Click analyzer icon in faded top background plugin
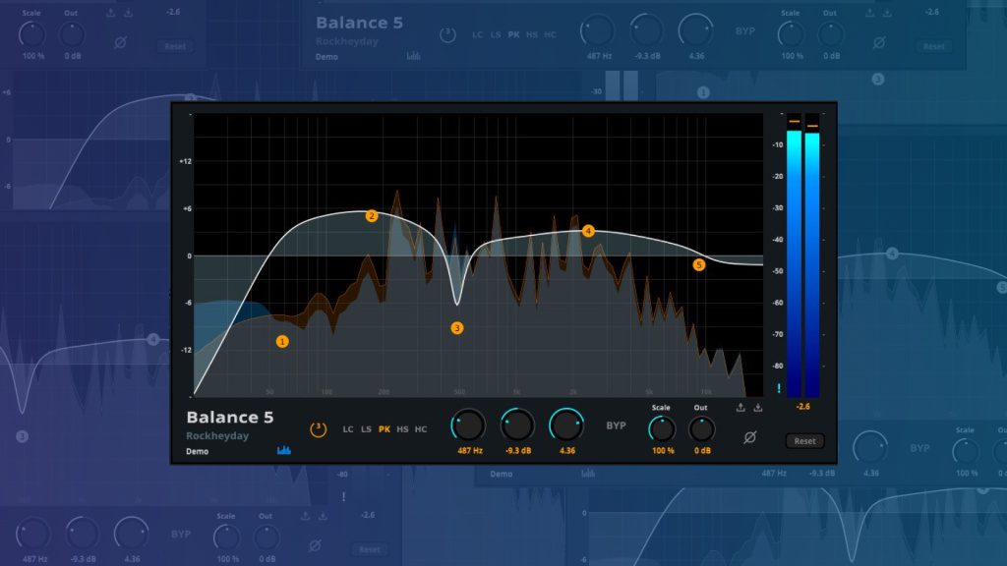Viewport: 1007px width, 566px height. pyautogui.click(x=414, y=56)
